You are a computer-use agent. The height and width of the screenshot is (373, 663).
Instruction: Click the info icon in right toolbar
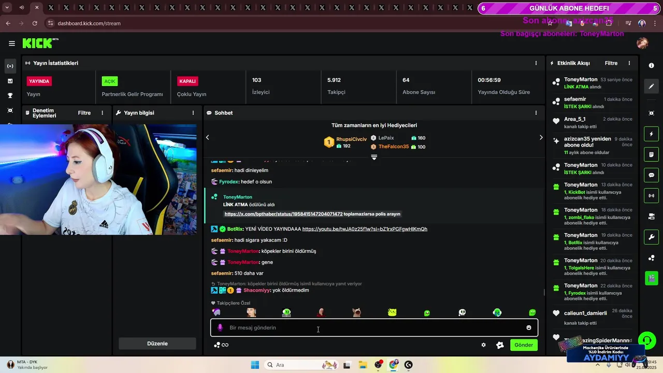(652, 66)
